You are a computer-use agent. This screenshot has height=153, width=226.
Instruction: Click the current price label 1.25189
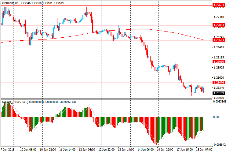click(x=219, y=93)
